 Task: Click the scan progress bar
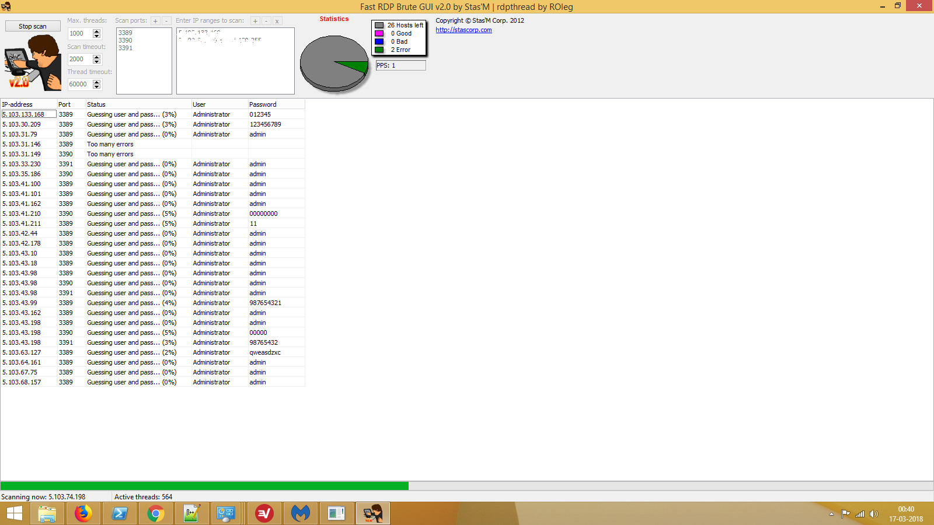467,486
